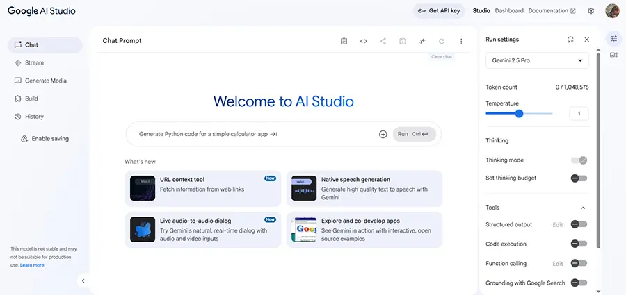Open Explore and co-develop apps card
This screenshot has width=626, height=295.
pos(364,230)
